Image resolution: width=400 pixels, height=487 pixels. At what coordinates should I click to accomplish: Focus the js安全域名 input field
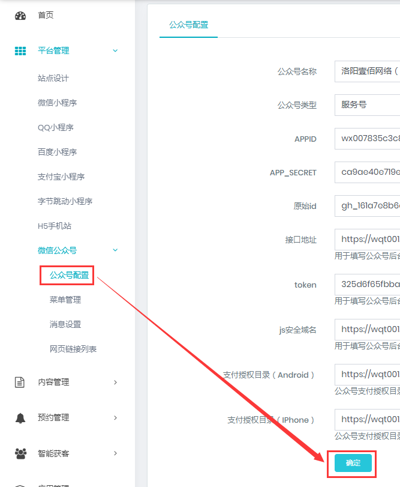[x=368, y=329]
